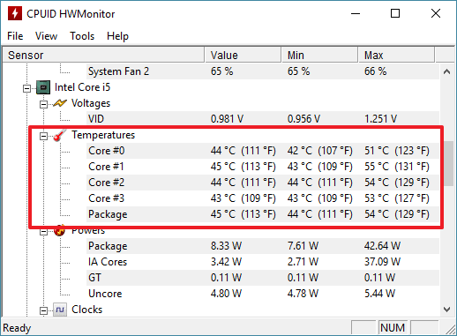Click the Powers flame icon
The height and width of the screenshot is (336, 457).
tap(60, 230)
